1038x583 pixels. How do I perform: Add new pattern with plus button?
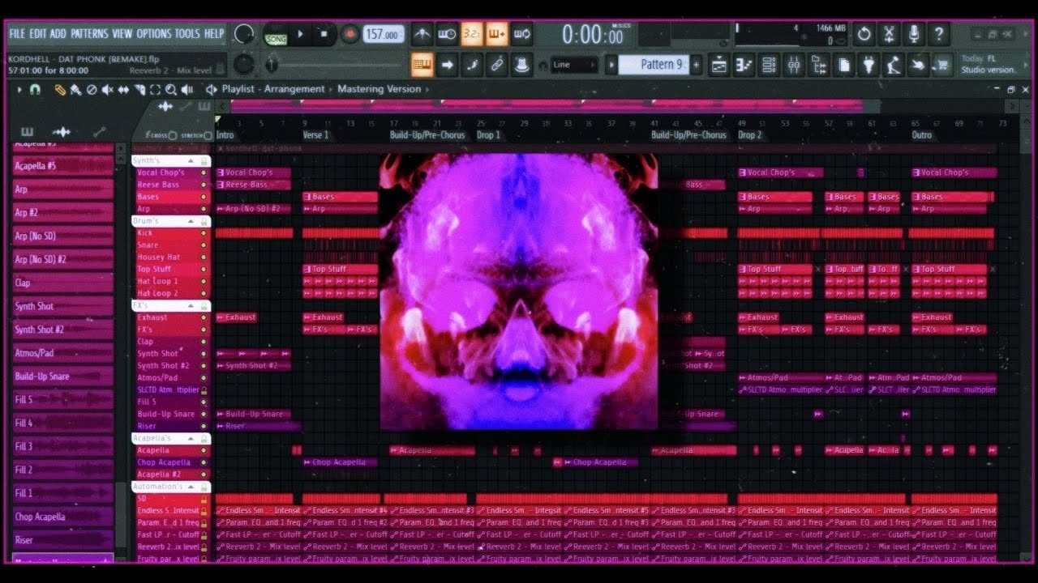pos(696,65)
